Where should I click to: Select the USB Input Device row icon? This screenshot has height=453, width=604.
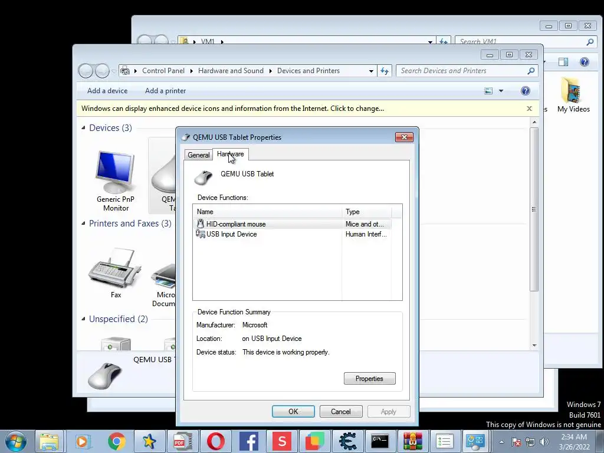(x=201, y=234)
